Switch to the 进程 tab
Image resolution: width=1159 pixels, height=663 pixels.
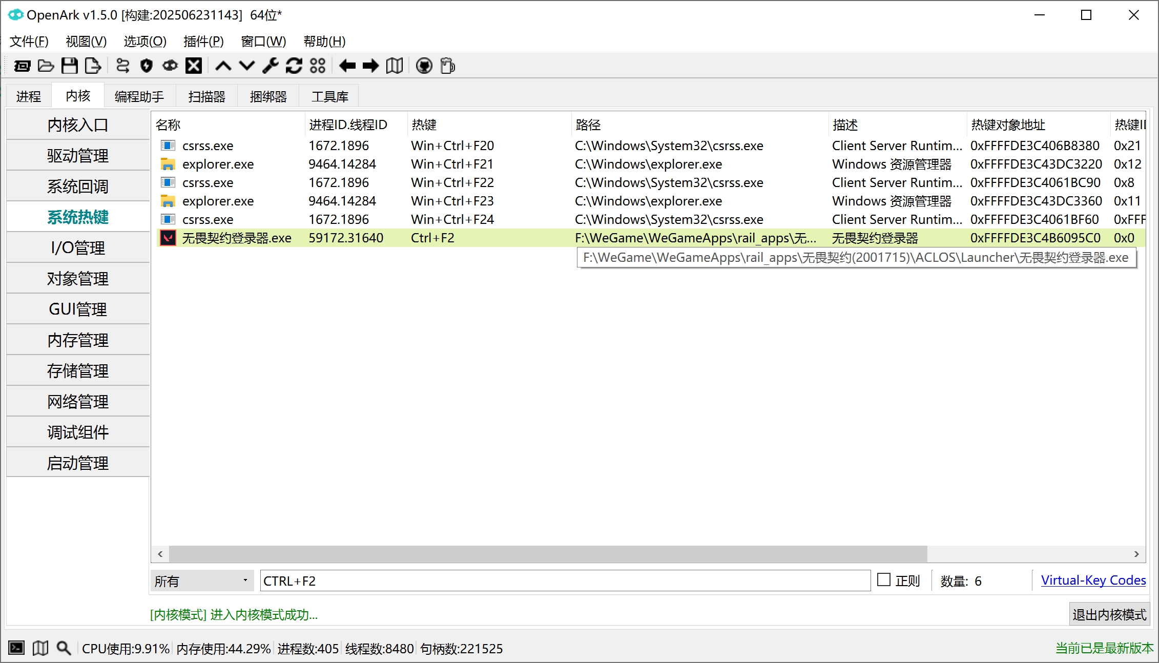click(x=29, y=96)
